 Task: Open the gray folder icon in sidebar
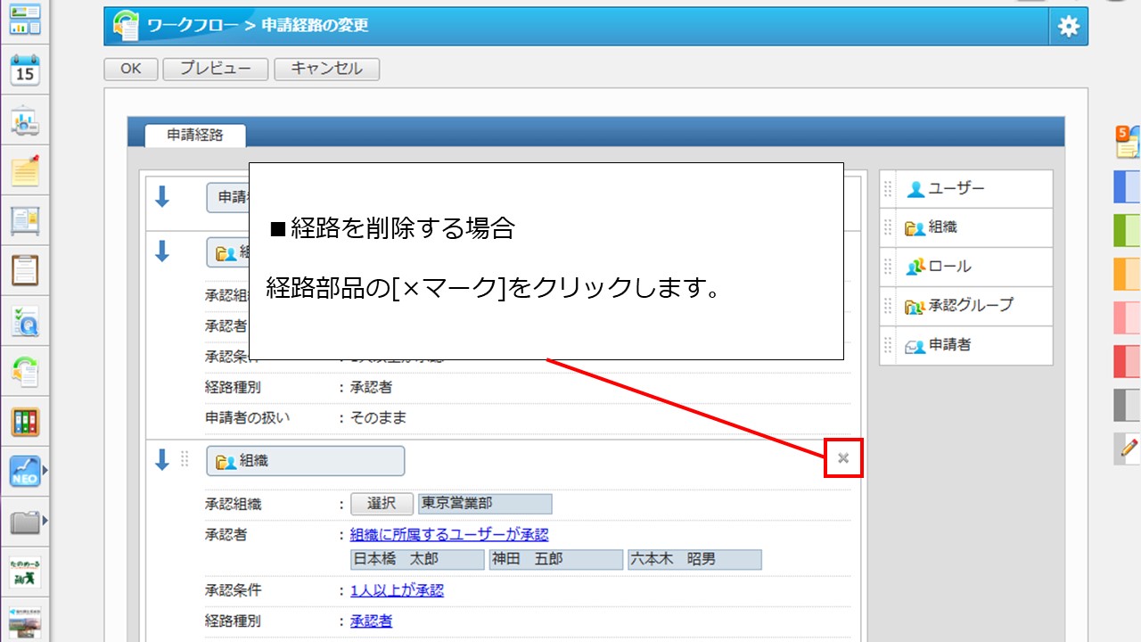coord(25,522)
